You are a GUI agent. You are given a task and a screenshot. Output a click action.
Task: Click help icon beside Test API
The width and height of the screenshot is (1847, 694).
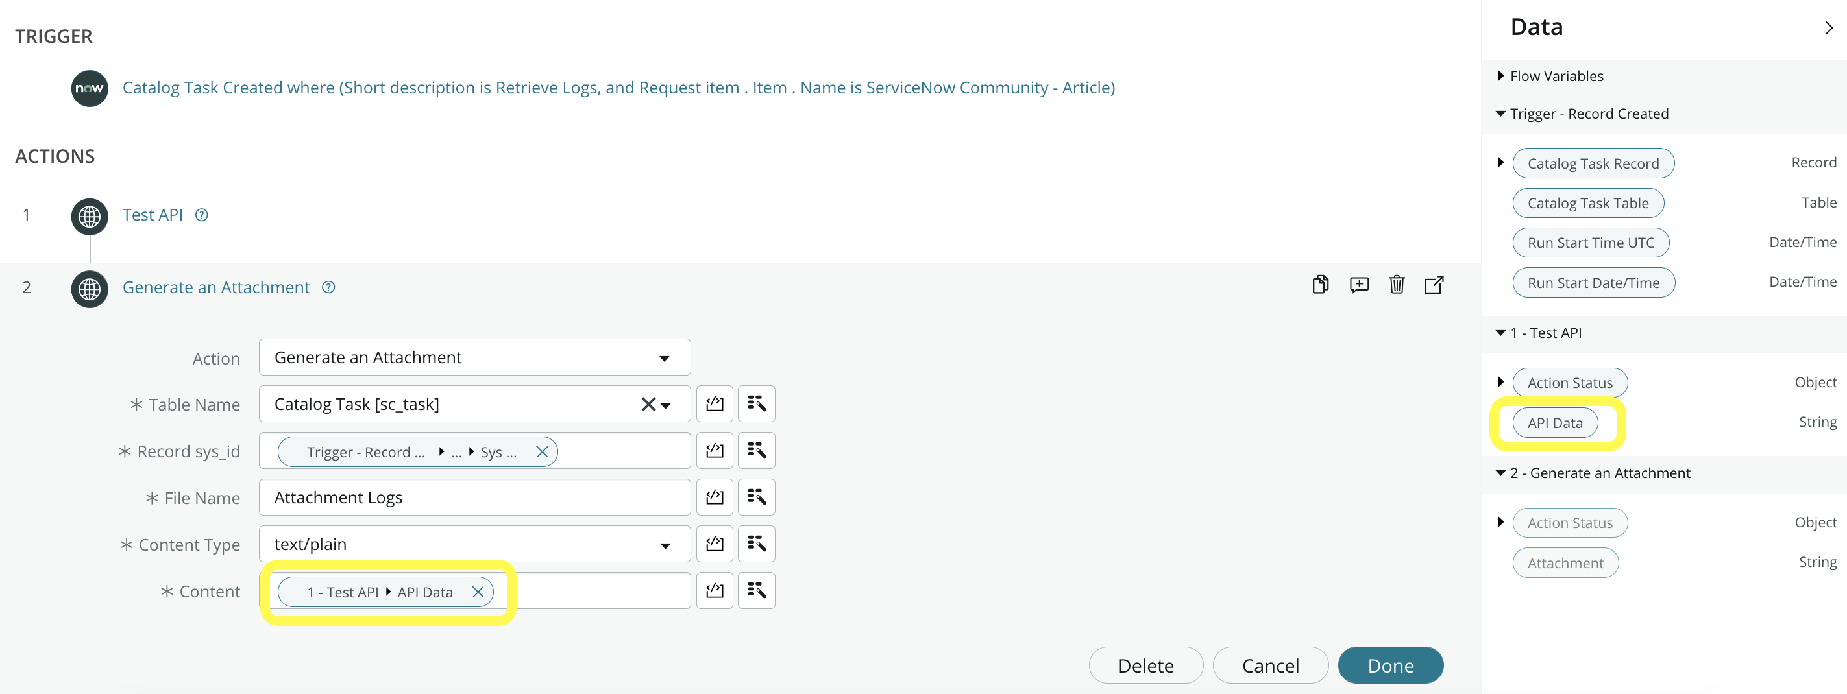click(x=201, y=215)
